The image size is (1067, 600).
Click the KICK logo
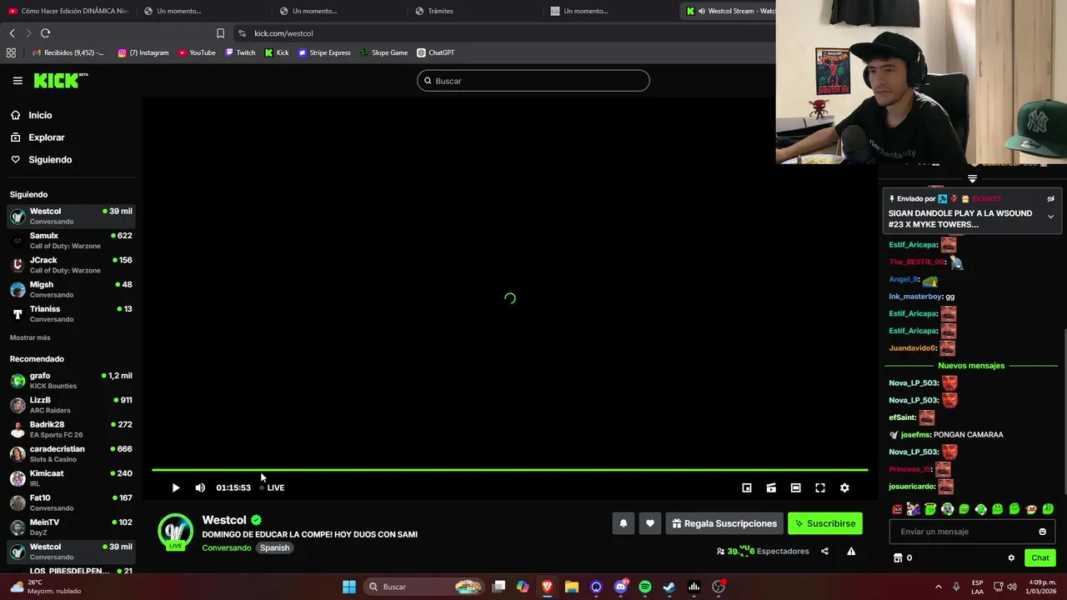(x=61, y=80)
